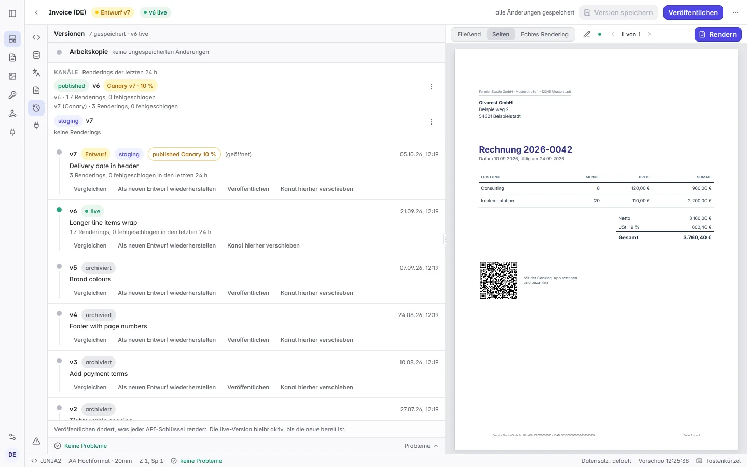Open the database data icon
This screenshot has height=467, width=747.
point(36,55)
